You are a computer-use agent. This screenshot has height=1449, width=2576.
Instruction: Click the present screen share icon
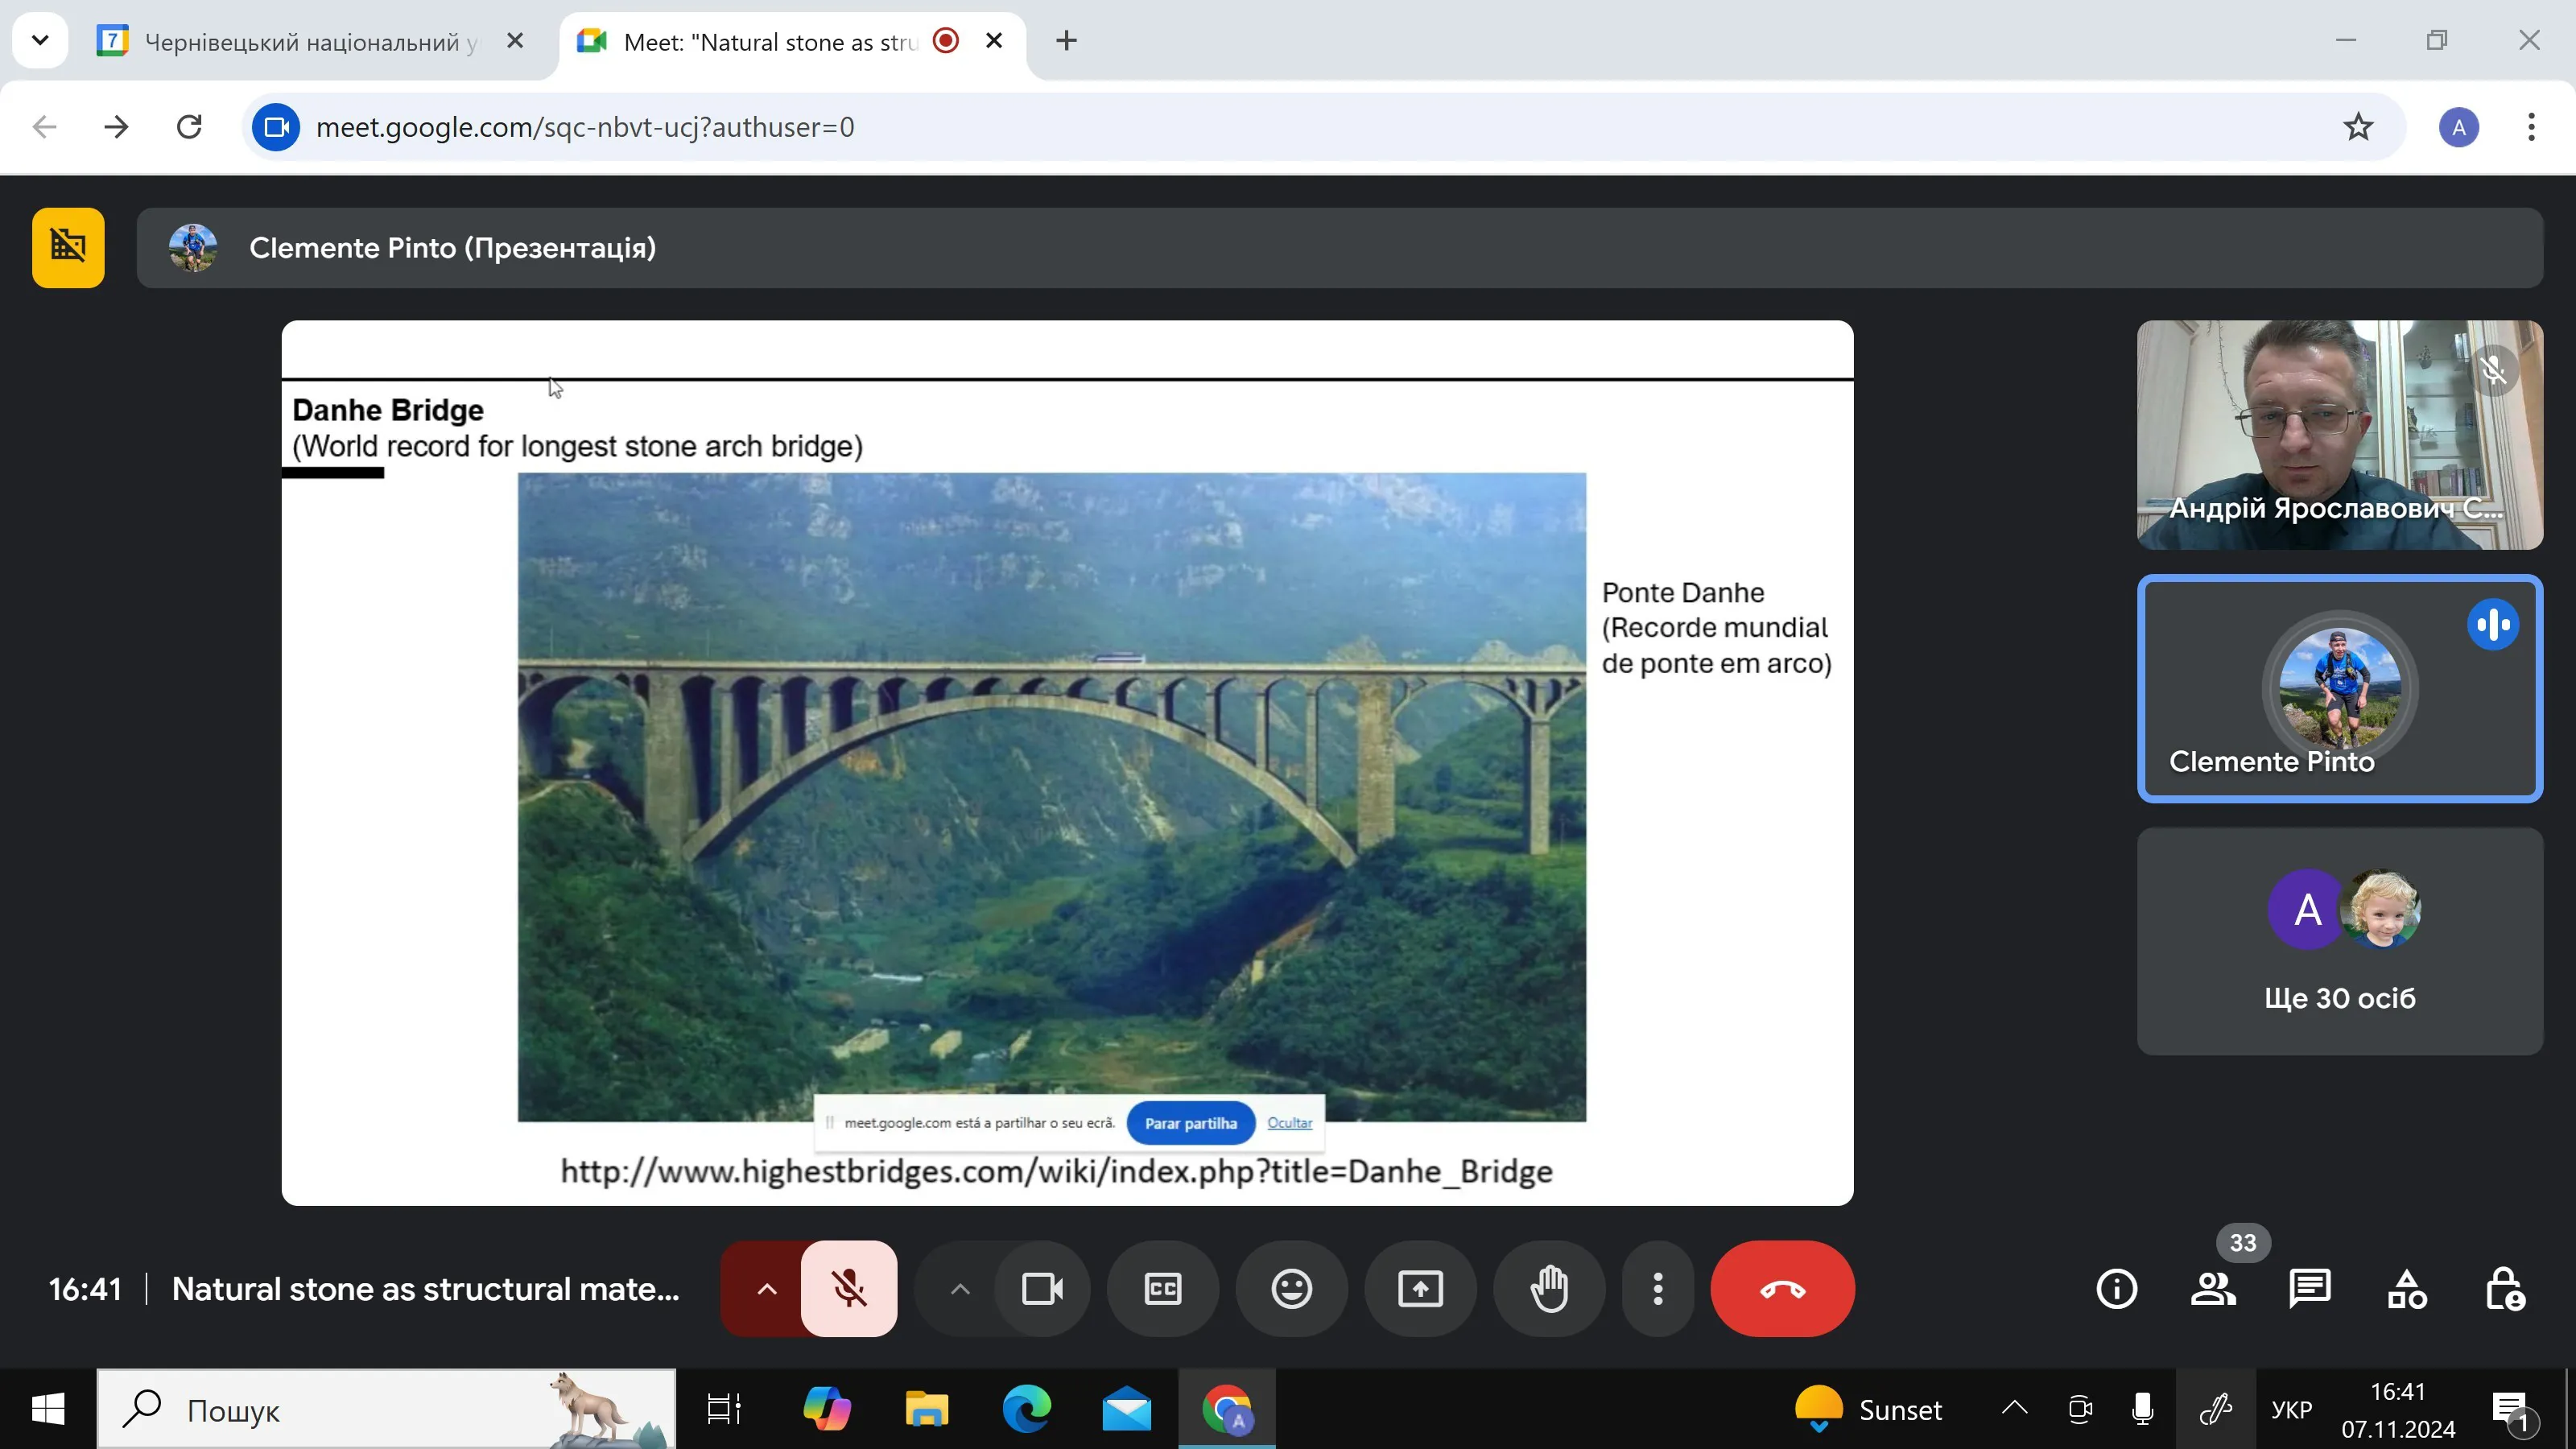(1420, 1289)
